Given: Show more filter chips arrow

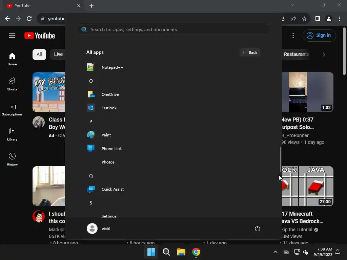Looking at the screenshot, I should pos(324,55).
